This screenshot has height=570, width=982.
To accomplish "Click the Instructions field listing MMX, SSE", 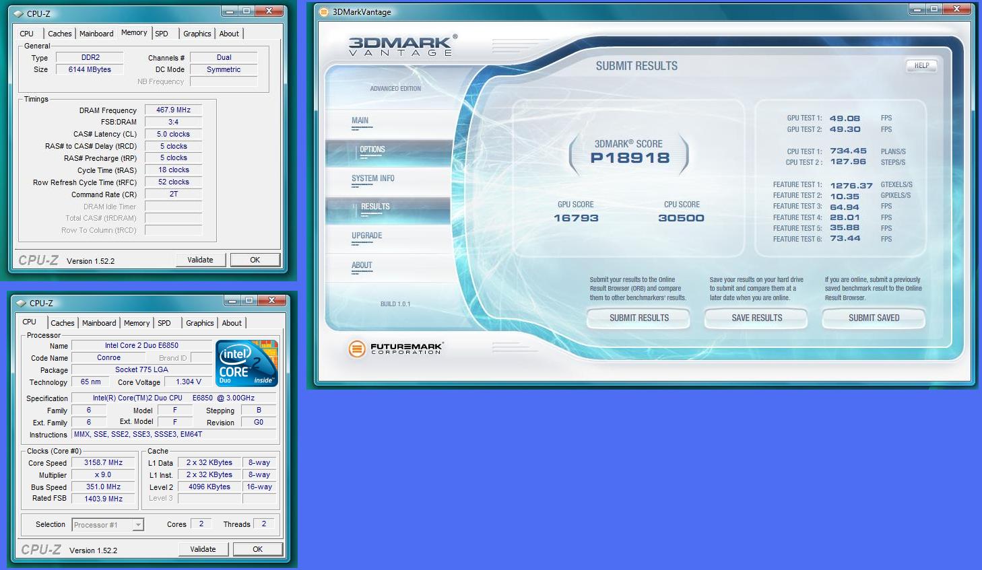I will [x=174, y=434].
